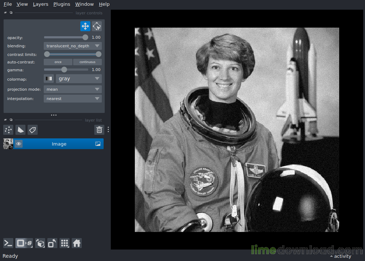Switch to the layer transform mode
This screenshot has height=261, width=365.
pos(96,26)
